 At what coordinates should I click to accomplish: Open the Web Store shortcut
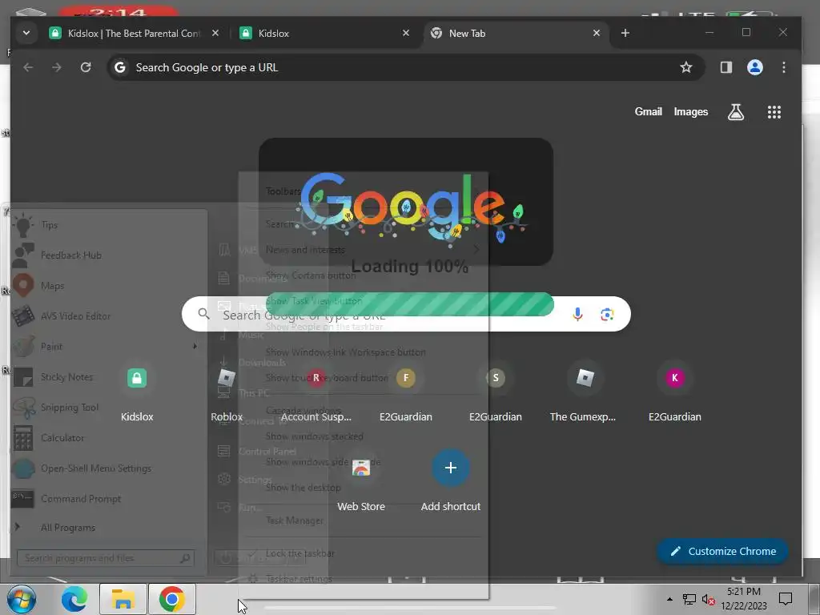[361, 481]
